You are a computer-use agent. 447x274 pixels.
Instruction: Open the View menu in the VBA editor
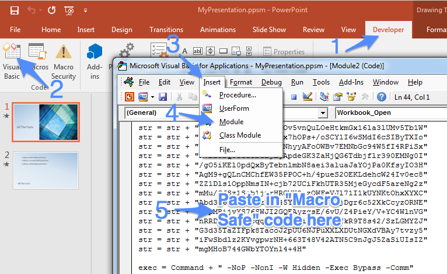point(187,82)
